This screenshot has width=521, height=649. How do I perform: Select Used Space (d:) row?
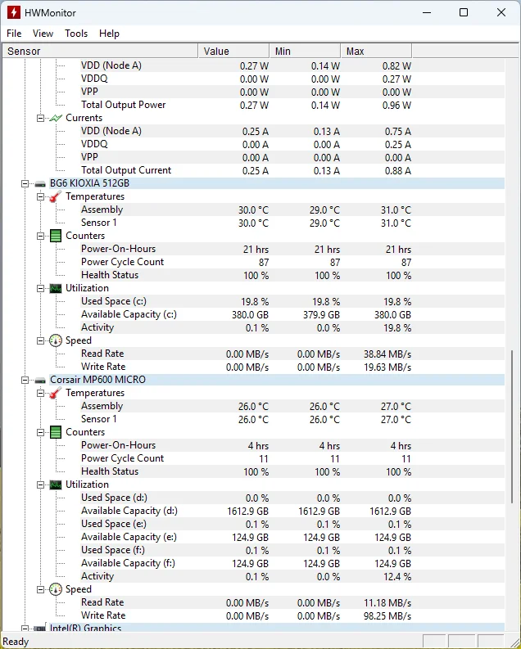point(292,498)
